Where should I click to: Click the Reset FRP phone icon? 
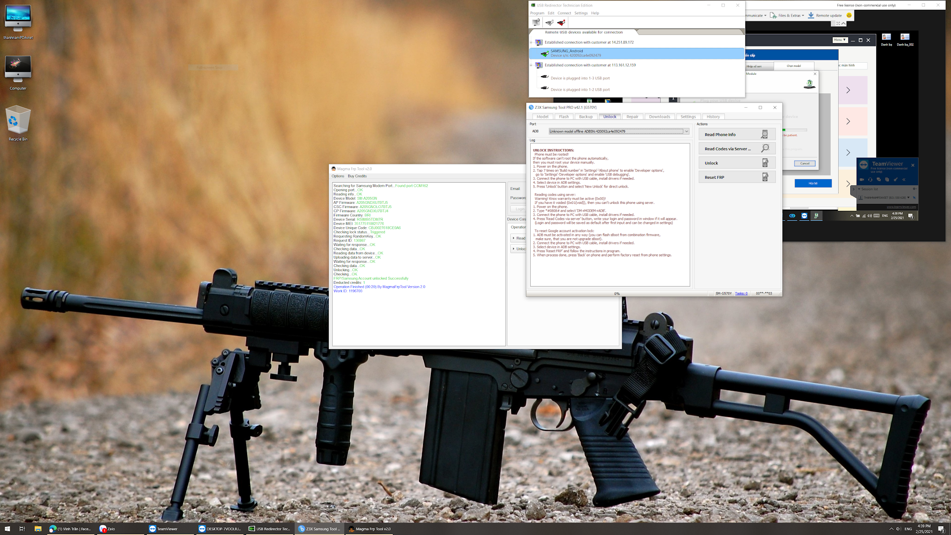coord(765,177)
